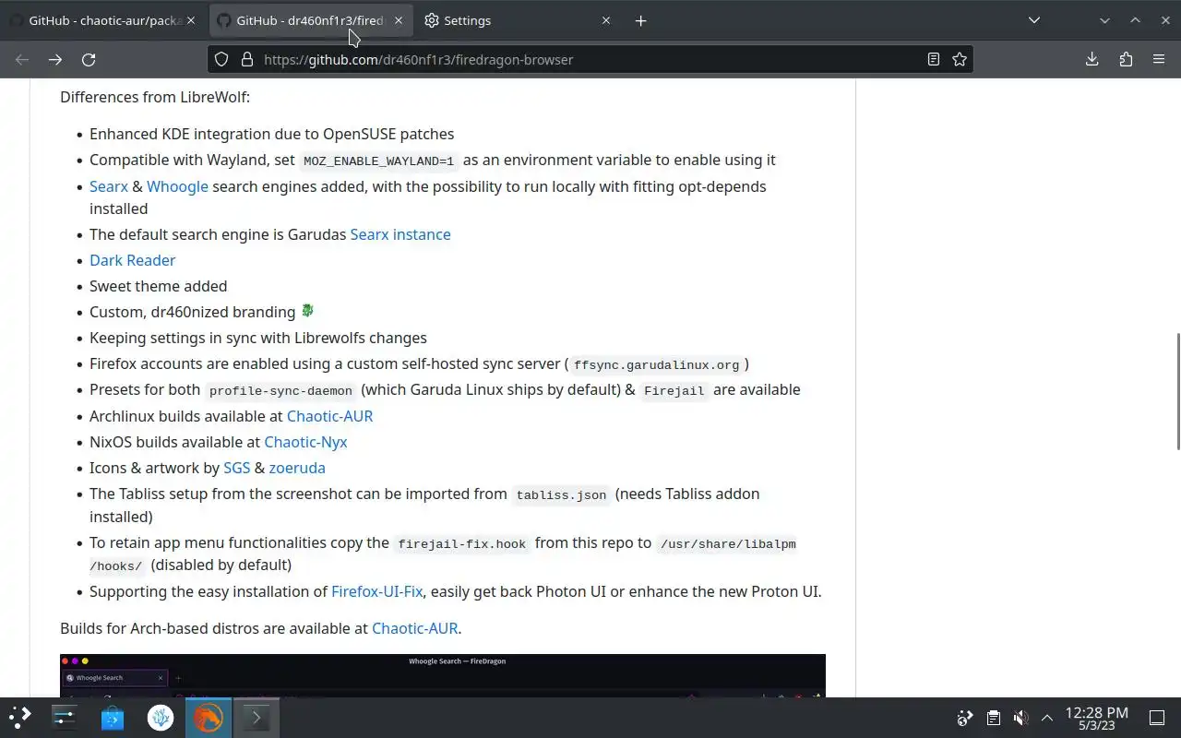Open system settings from the taskbar
The height and width of the screenshot is (738, 1181).
click(x=65, y=718)
